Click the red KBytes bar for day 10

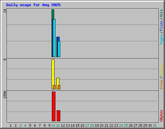point(53,106)
